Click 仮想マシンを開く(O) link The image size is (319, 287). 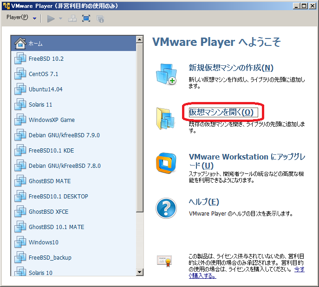coord(221,112)
